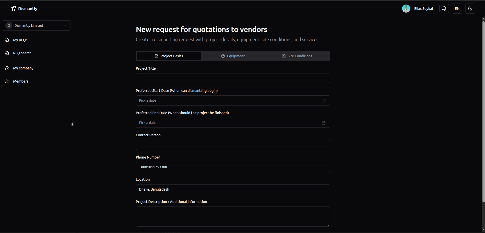Viewport: 485px width, 233px height.
Task: Select My company in the sidebar
Action: point(23,68)
